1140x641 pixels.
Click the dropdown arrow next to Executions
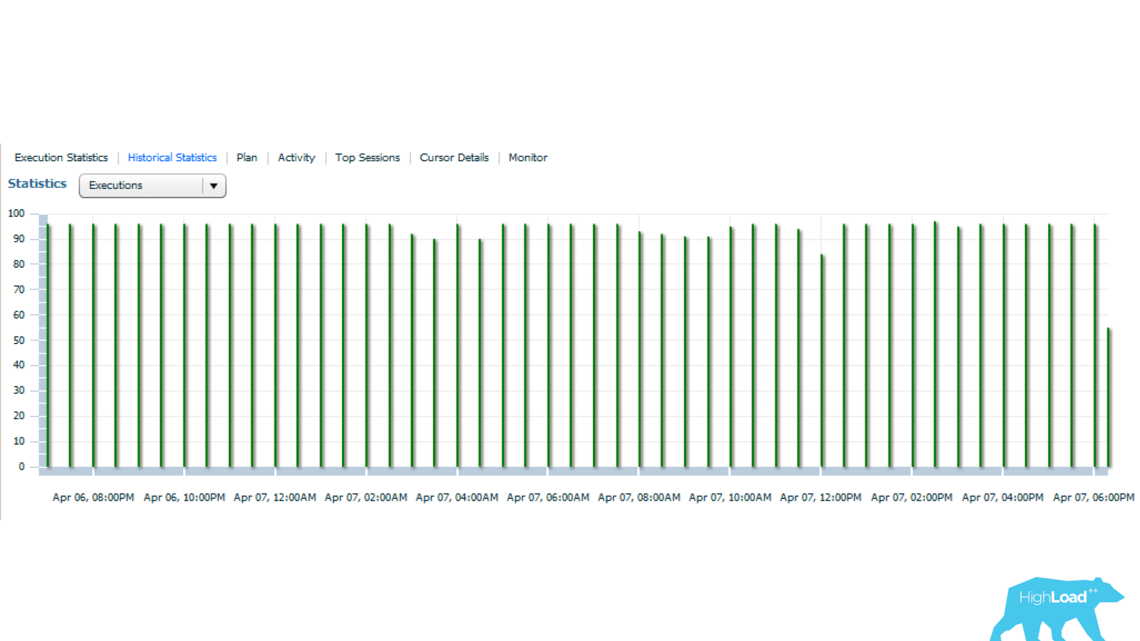216,186
